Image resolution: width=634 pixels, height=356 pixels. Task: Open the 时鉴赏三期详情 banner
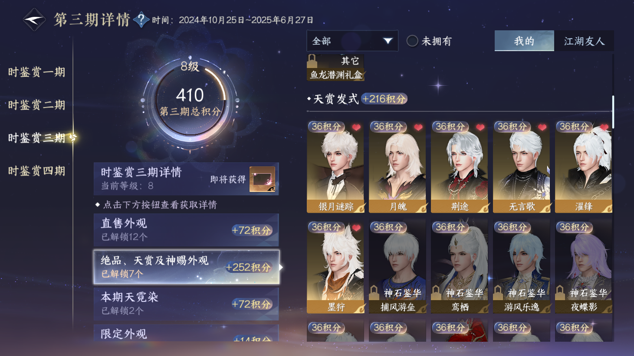(x=186, y=179)
